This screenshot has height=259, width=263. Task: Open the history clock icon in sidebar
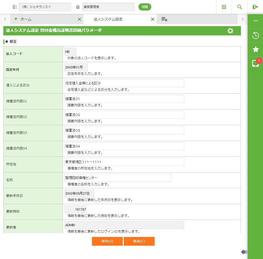pos(255,35)
